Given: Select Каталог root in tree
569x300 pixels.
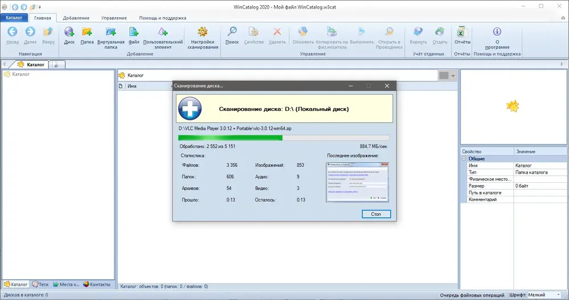Looking at the screenshot, I should (17, 74).
